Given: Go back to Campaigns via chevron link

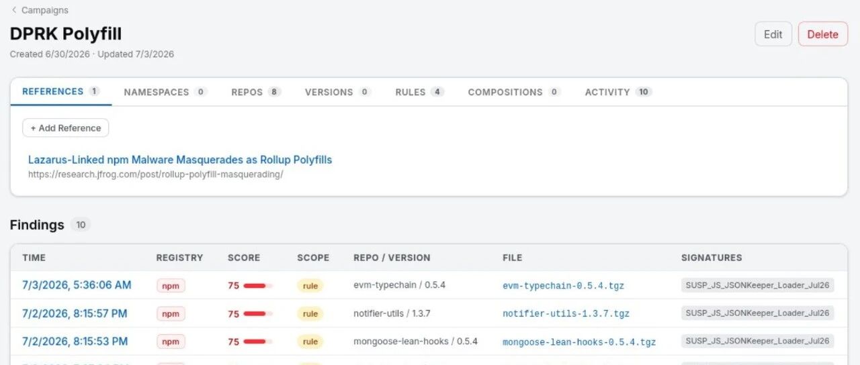Looking at the screenshot, I should (40, 10).
